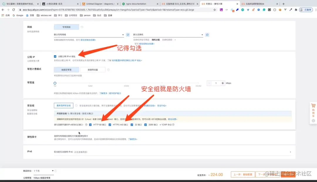Click the apps grid icon on the bookmarks bar
This screenshot has height=182, width=317.
point(3,15)
